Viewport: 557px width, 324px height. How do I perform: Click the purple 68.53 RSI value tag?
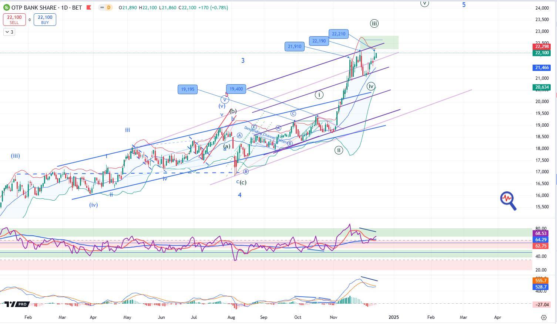(x=541, y=233)
